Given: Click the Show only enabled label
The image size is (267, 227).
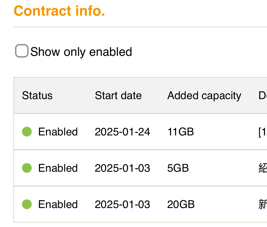Looking at the screenshot, I should click(81, 52).
